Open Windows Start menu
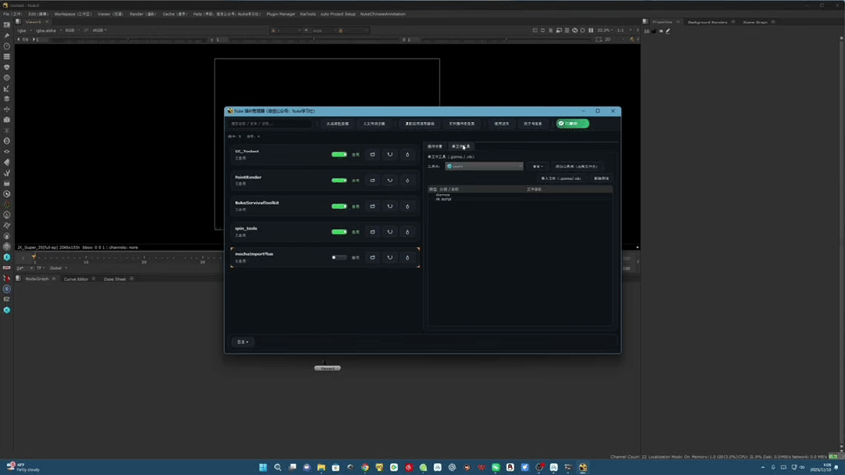The height and width of the screenshot is (475, 845). pos(263,467)
